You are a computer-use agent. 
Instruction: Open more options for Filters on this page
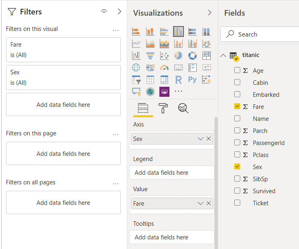[116, 134]
